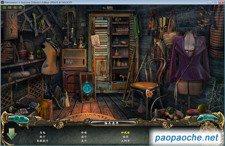Select 象棋棋子 in the item list
The image size is (225, 146).
42,141
